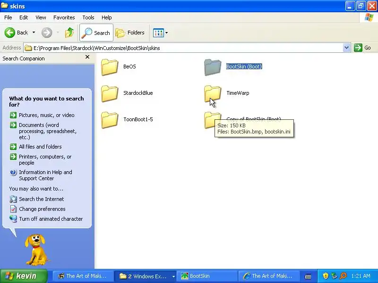378x283 pixels.
Task: Click the Windows flag logo in menu bar
Action: [369, 17]
